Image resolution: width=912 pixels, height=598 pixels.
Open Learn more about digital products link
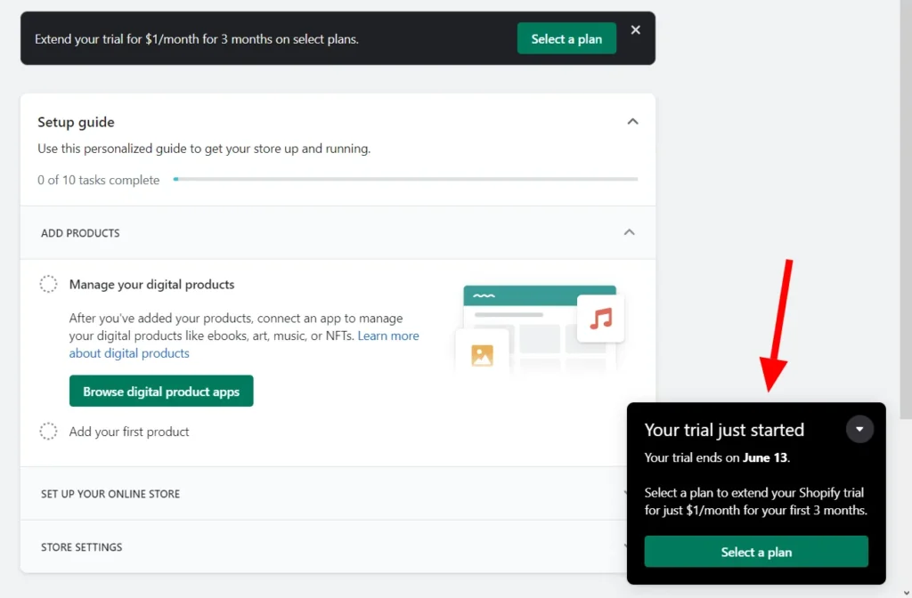pyautogui.click(x=244, y=344)
